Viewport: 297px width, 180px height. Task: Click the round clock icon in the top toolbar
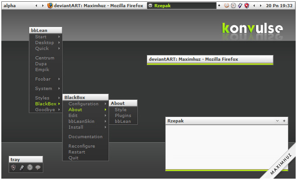point(234,6)
